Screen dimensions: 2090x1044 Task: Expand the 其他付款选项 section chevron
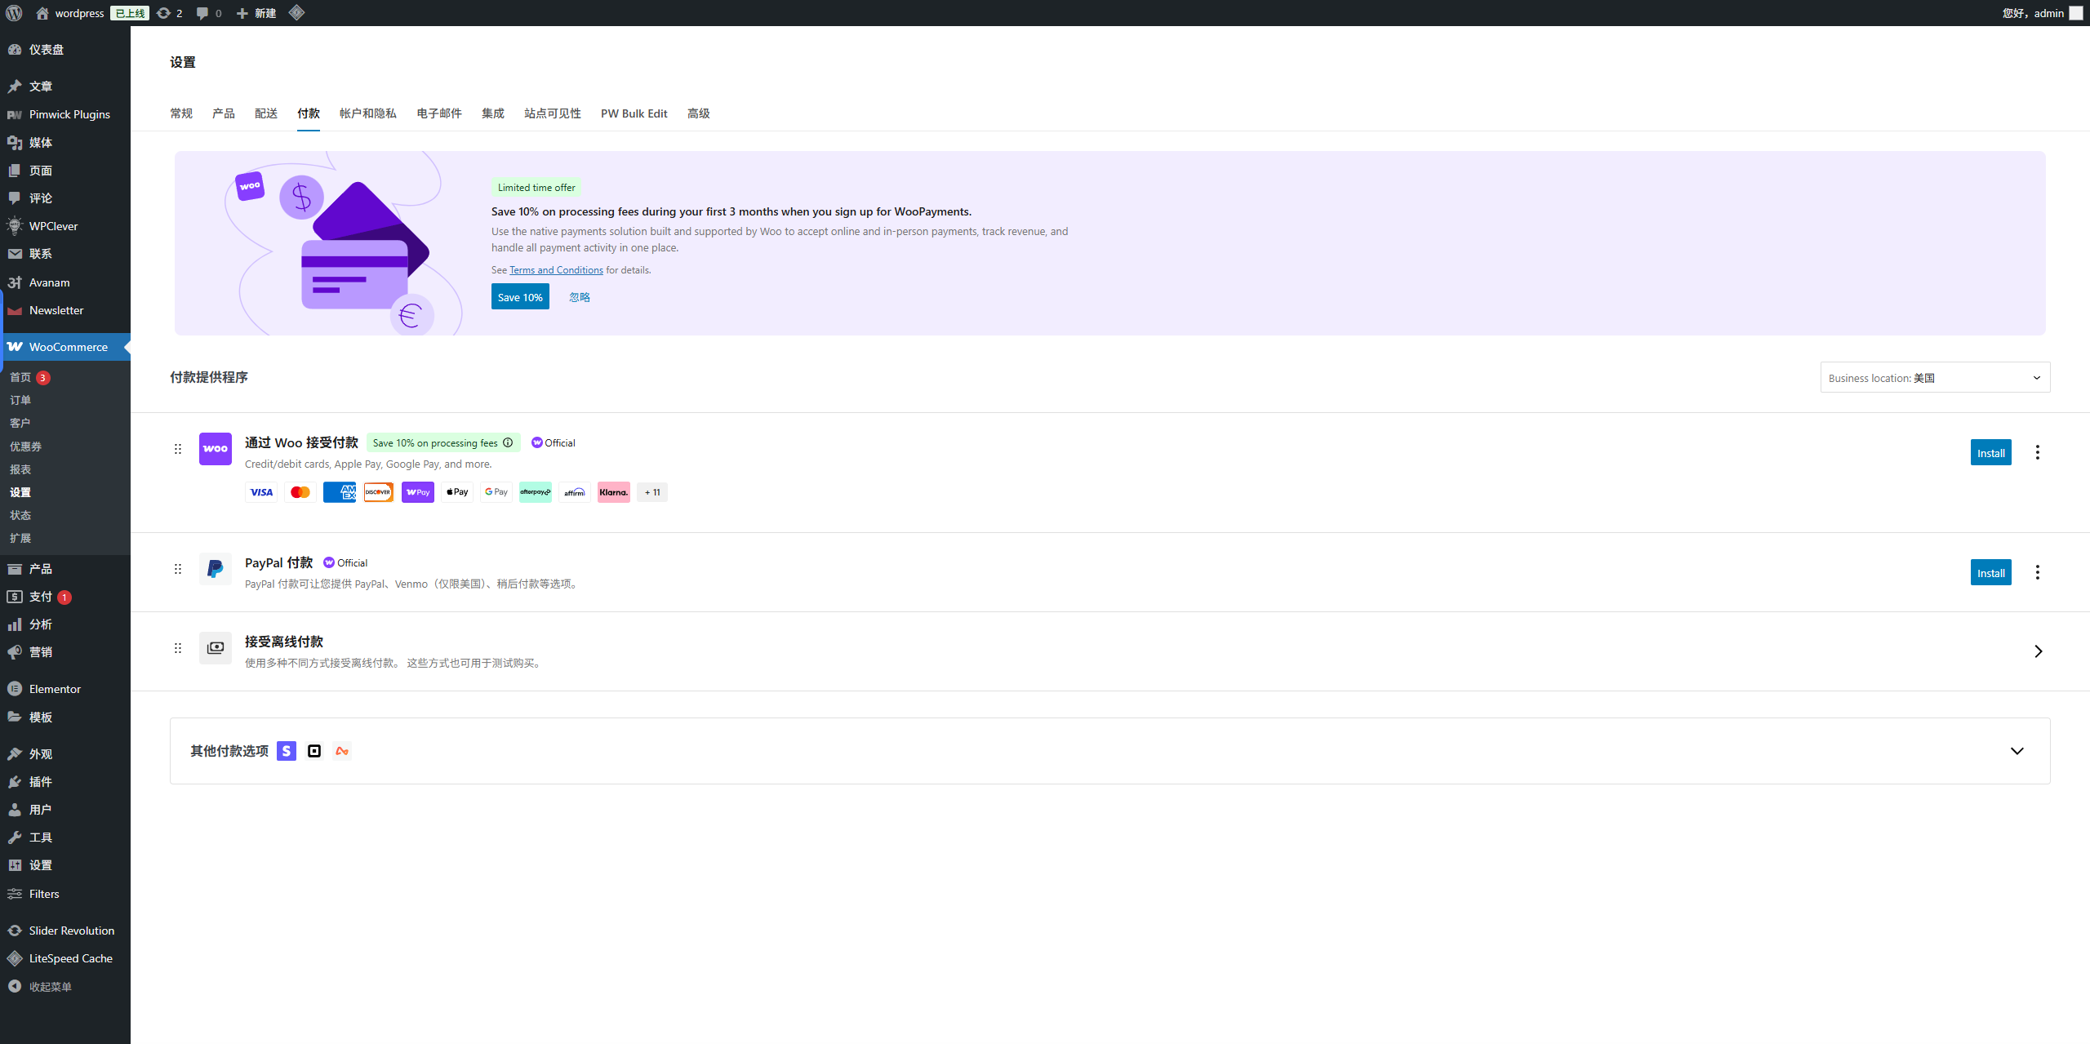(2017, 751)
